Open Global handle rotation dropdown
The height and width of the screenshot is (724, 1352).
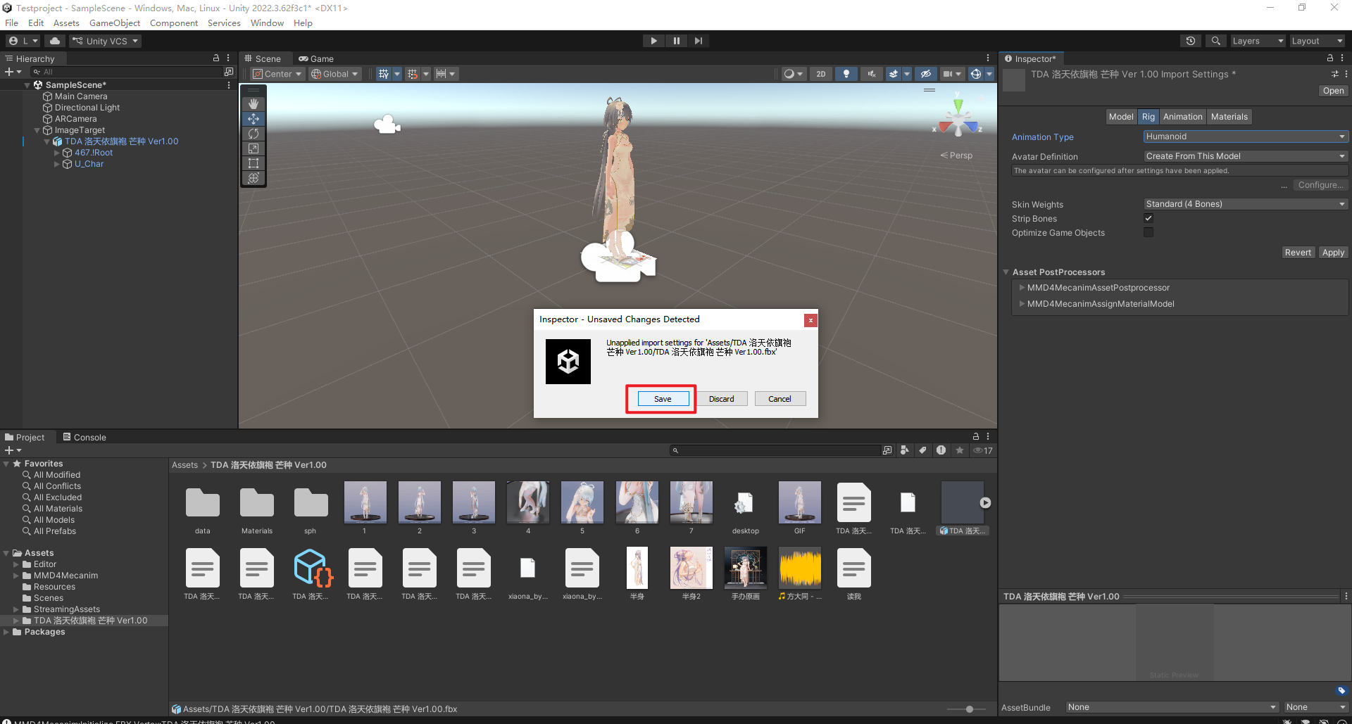tap(335, 74)
